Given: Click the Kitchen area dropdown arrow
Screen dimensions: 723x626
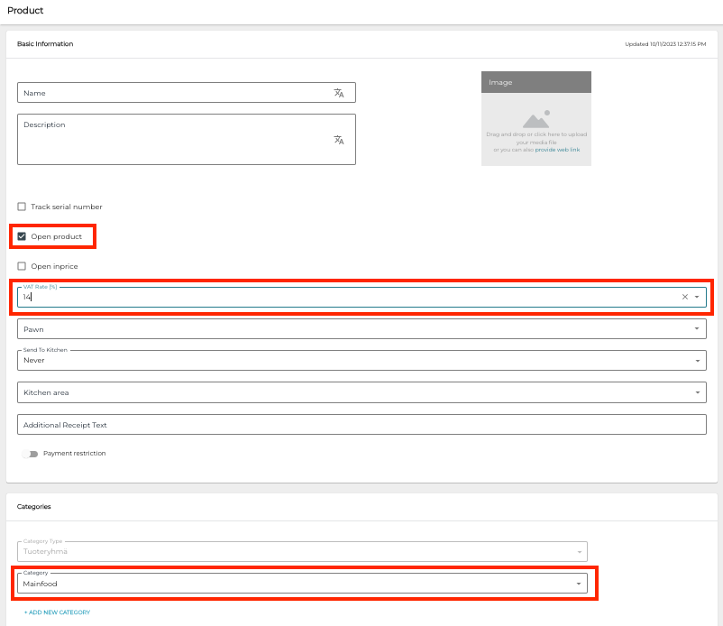Looking at the screenshot, I should pos(696,391).
